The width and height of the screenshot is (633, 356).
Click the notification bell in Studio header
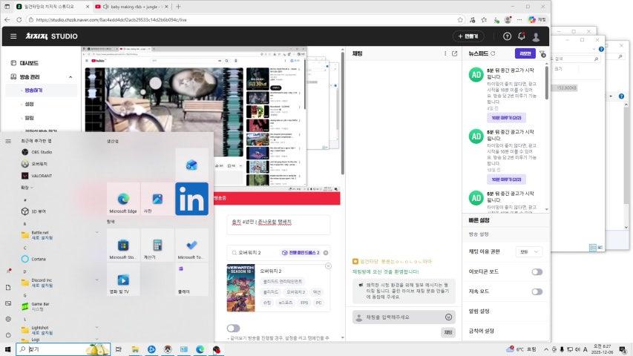click(x=522, y=36)
